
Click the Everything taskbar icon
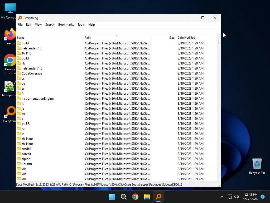[x=158, y=197]
